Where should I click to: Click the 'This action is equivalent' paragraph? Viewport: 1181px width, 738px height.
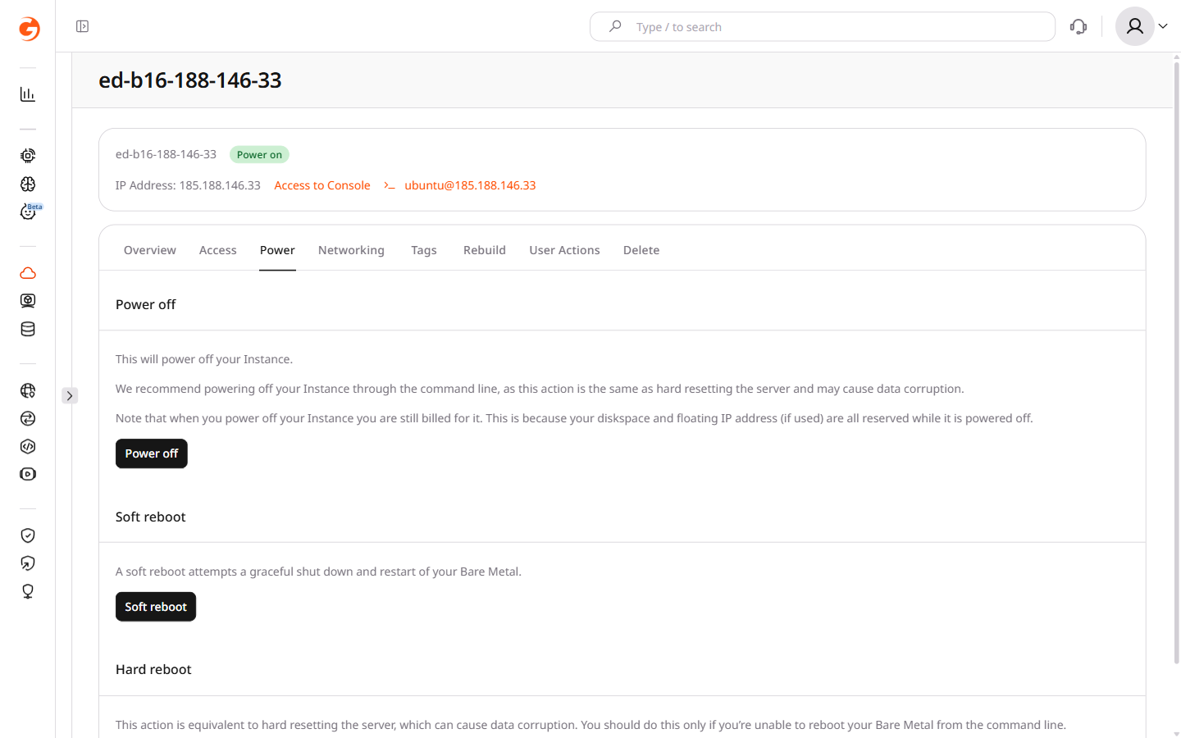tap(590, 725)
